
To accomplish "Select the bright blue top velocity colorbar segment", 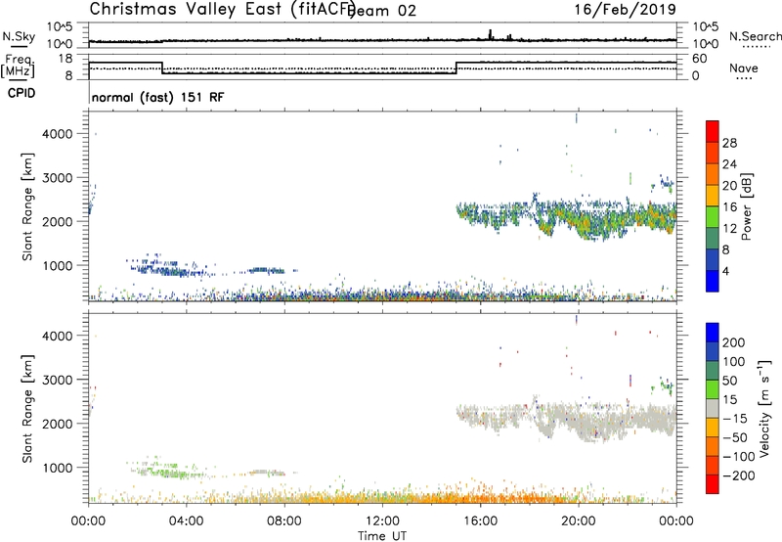I will 713,333.
